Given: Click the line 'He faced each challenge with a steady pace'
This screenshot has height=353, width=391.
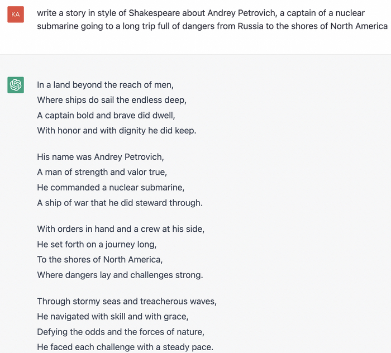Looking at the screenshot, I should (125, 347).
